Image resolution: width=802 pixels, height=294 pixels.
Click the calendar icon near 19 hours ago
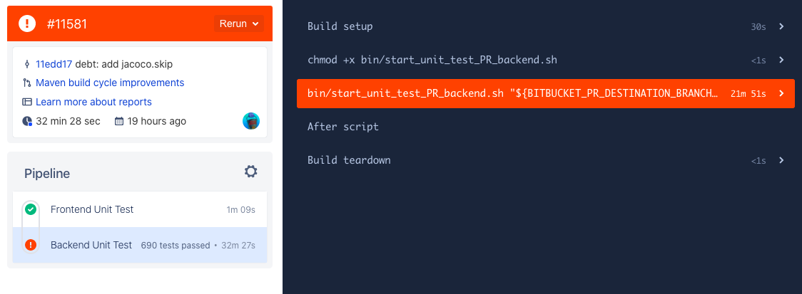tap(119, 122)
